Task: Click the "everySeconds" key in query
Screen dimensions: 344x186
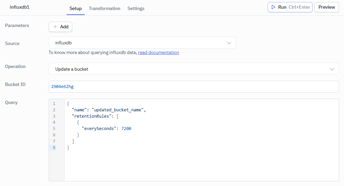Action: click(98, 129)
